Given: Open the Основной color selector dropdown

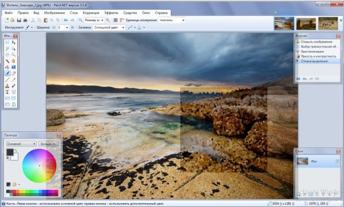Looking at the screenshot, I should point(21,144).
